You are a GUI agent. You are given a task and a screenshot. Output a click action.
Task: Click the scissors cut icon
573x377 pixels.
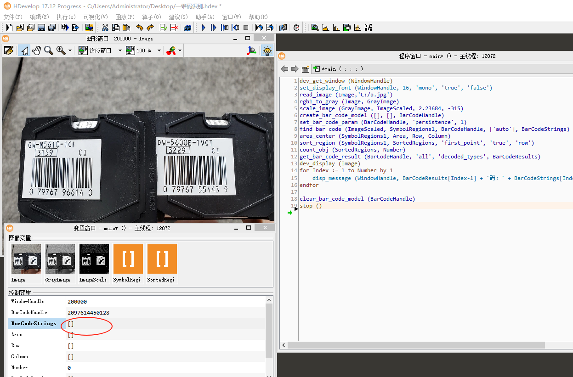coord(105,28)
